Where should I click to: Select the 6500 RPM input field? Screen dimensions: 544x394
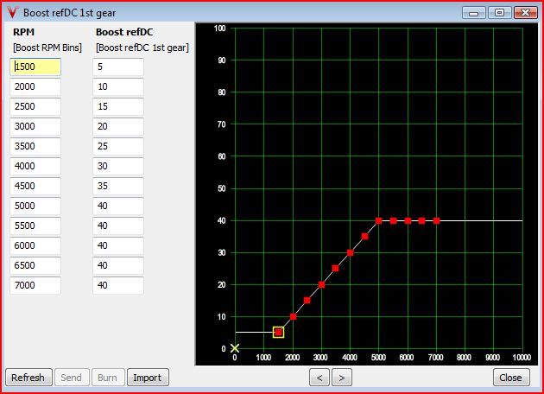coord(35,265)
